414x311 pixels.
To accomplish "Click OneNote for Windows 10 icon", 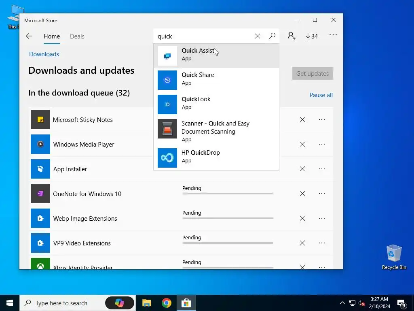I will coord(40,194).
